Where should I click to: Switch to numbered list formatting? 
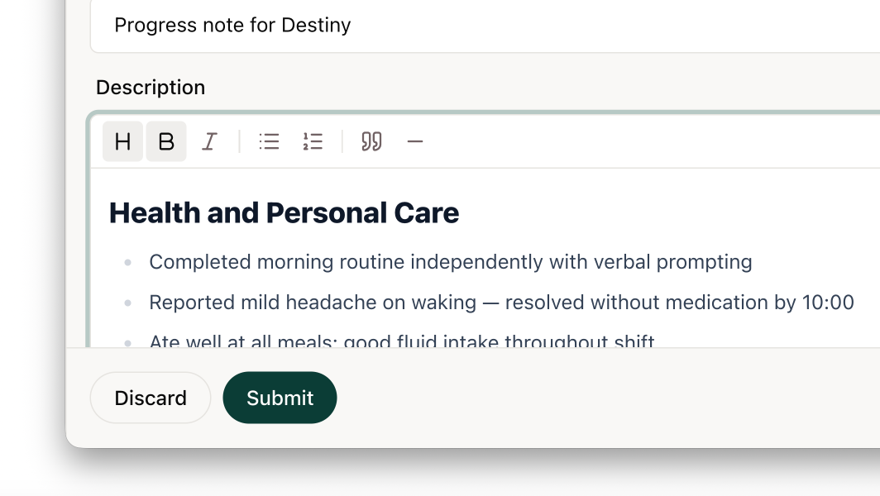pyautogui.click(x=313, y=141)
